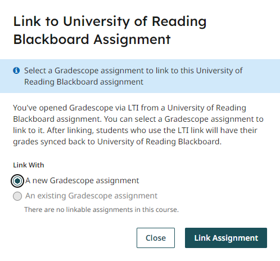Click the "A new Gradescope assignment" label text

coord(82,180)
